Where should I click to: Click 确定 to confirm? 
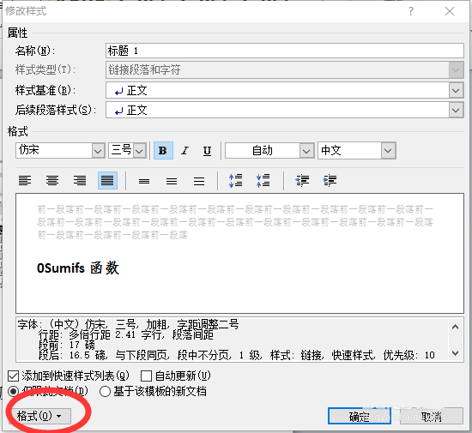pyautogui.click(x=360, y=416)
